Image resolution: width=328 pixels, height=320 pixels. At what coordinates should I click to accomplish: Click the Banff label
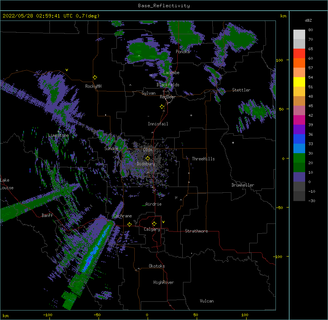(x=47, y=215)
